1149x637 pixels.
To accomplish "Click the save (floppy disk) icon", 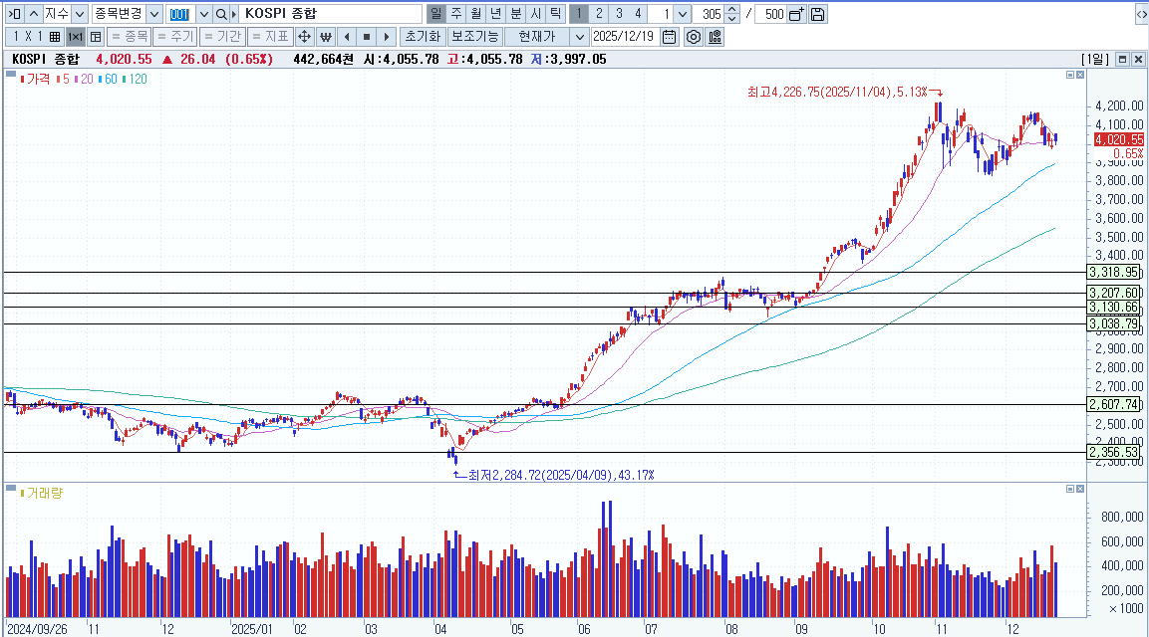I will coord(818,14).
